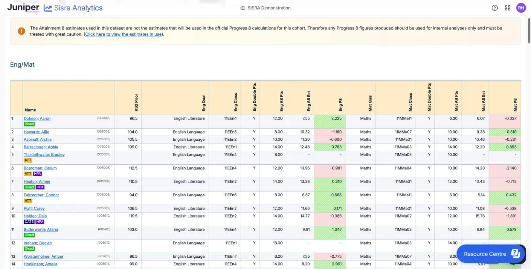Click the student ID (005006)
This screenshot has width=531, height=269.
pos(103,168)
